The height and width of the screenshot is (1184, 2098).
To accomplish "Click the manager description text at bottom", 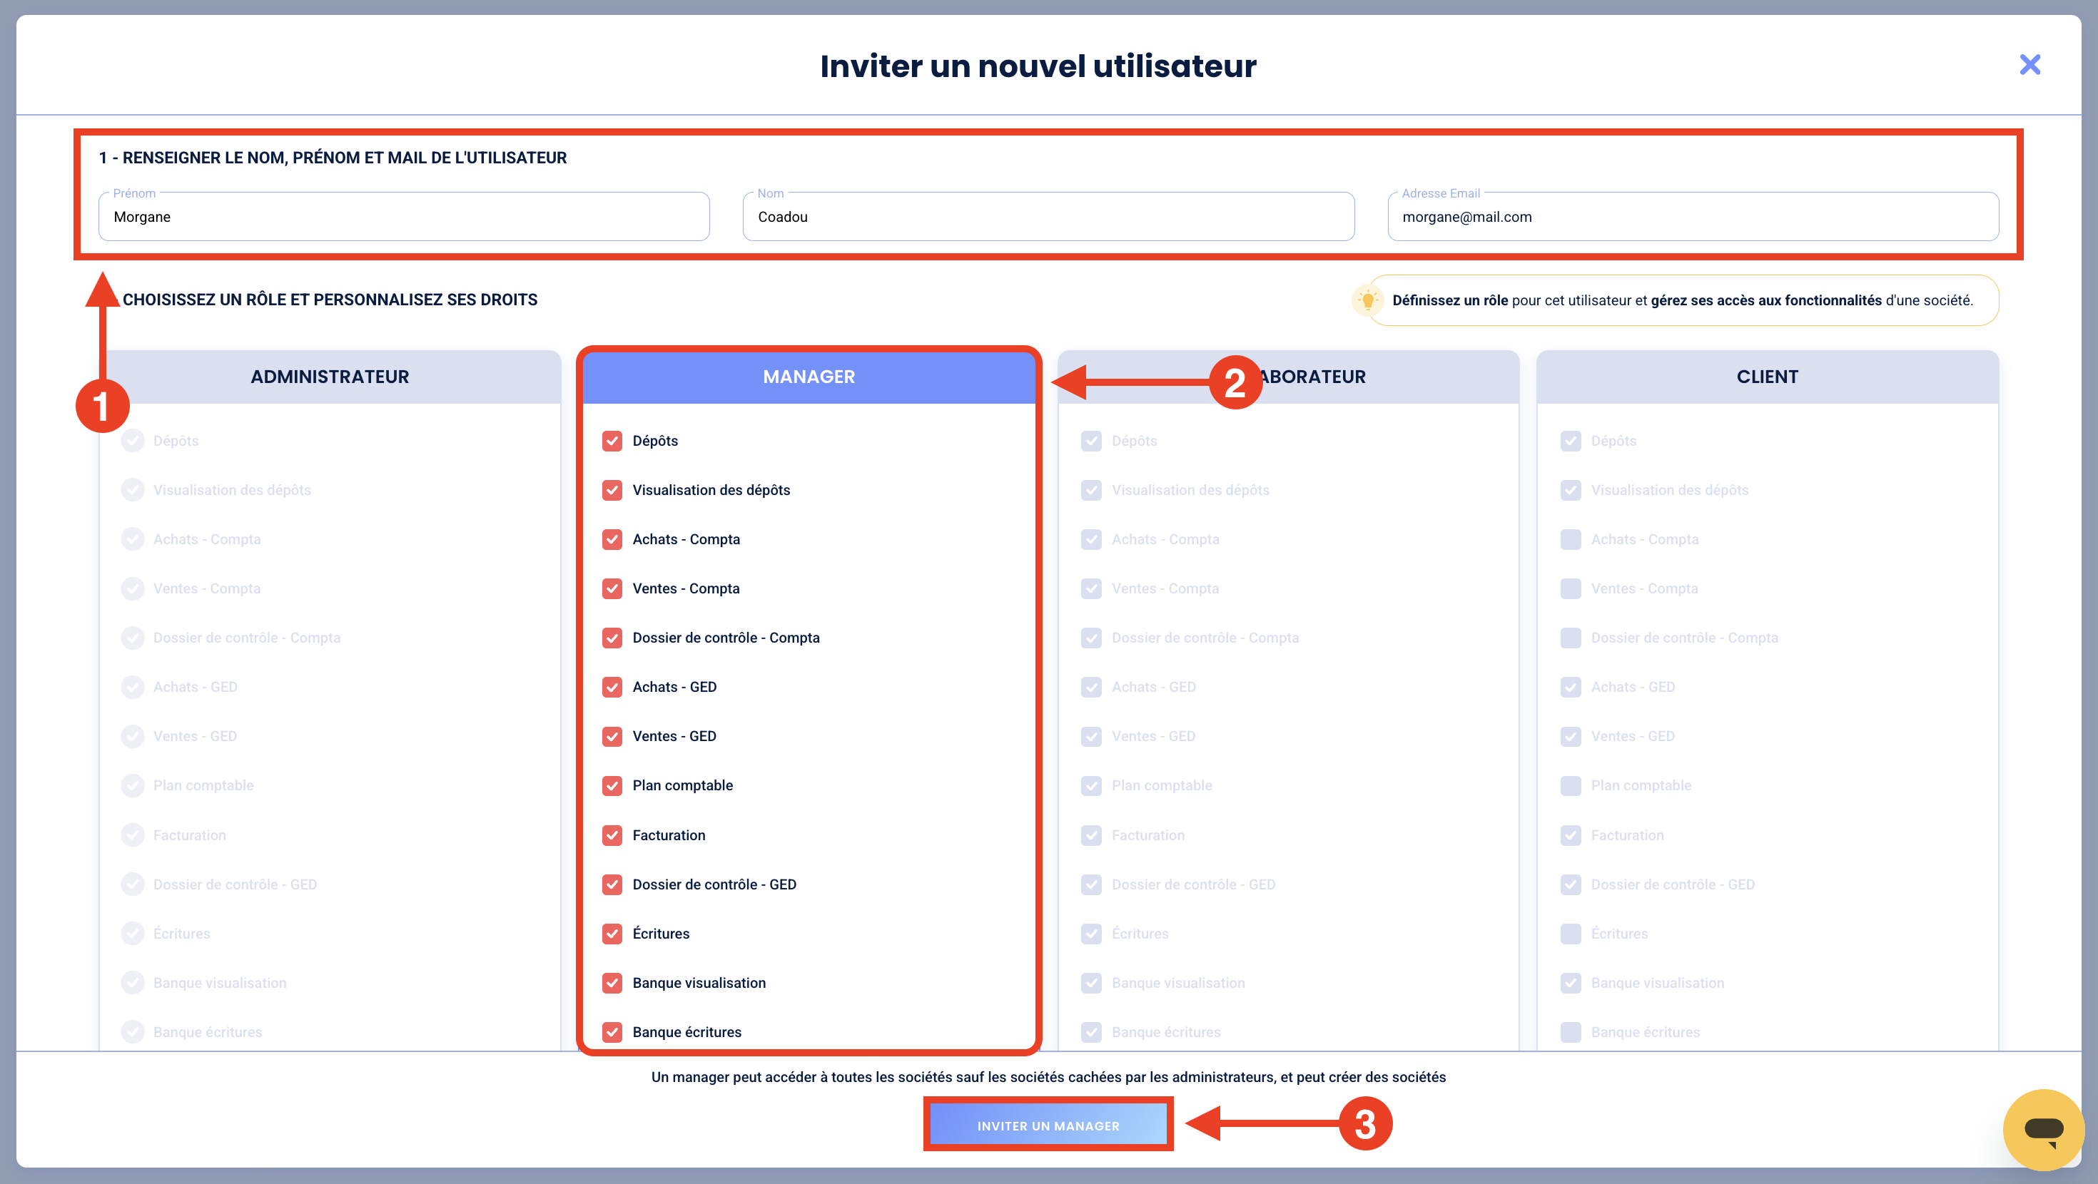I will 1048,1077.
